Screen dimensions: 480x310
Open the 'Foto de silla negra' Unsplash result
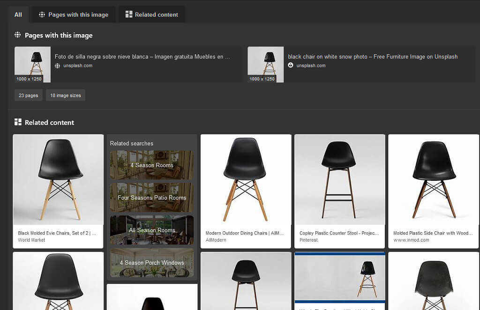[142, 57]
